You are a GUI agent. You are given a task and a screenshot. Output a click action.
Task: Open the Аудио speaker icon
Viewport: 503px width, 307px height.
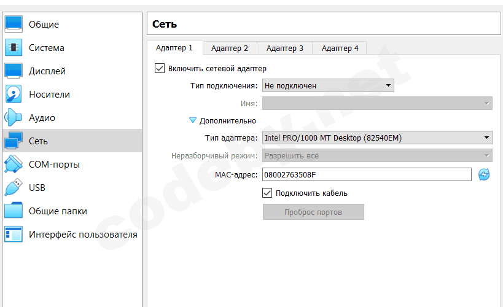pyautogui.click(x=14, y=117)
